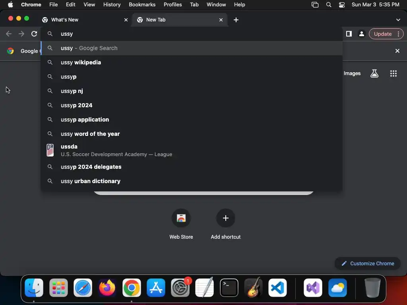
Task: Open Trash from the Dock
Action: (x=372, y=288)
